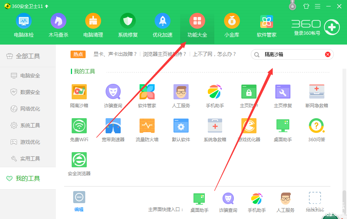Launch the 360问答 tool
Viewport: 347px width, 219px height.
click(x=317, y=130)
